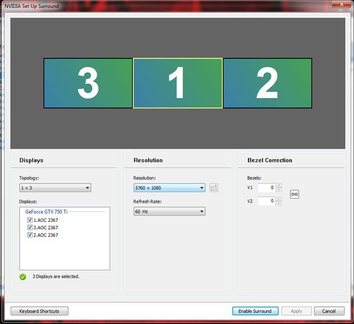Select display 2 in the layout preview
This screenshot has height=324, width=354.
(267, 83)
